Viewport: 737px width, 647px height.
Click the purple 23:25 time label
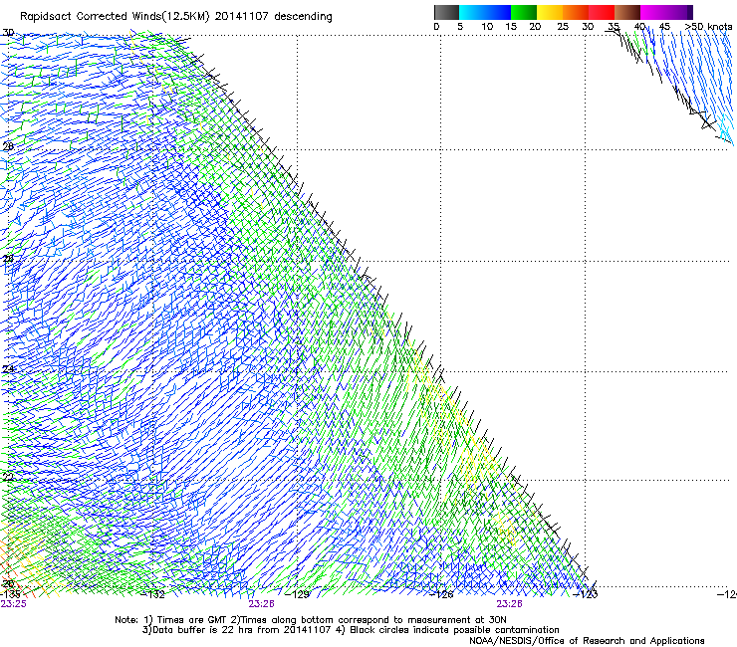pos(14,604)
